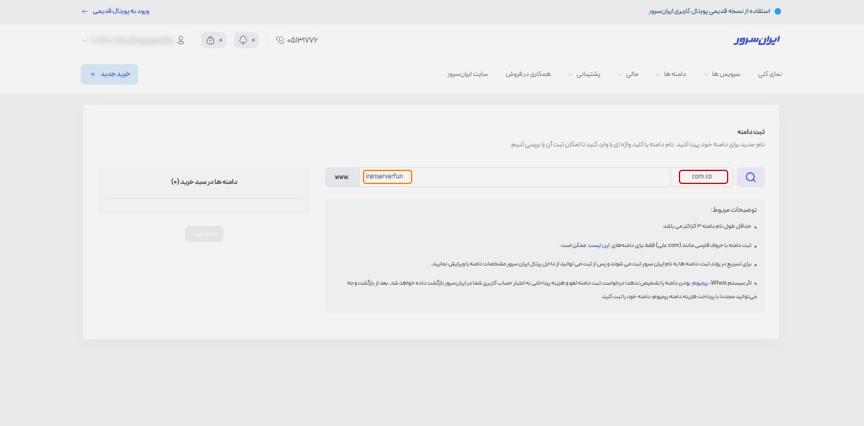
Task: Go to نمای کلی menu item
Action: pos(770,74)
